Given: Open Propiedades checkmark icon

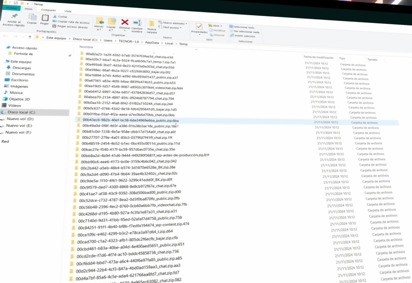Looking at the screenshot, I should click(x=199, y=27).
